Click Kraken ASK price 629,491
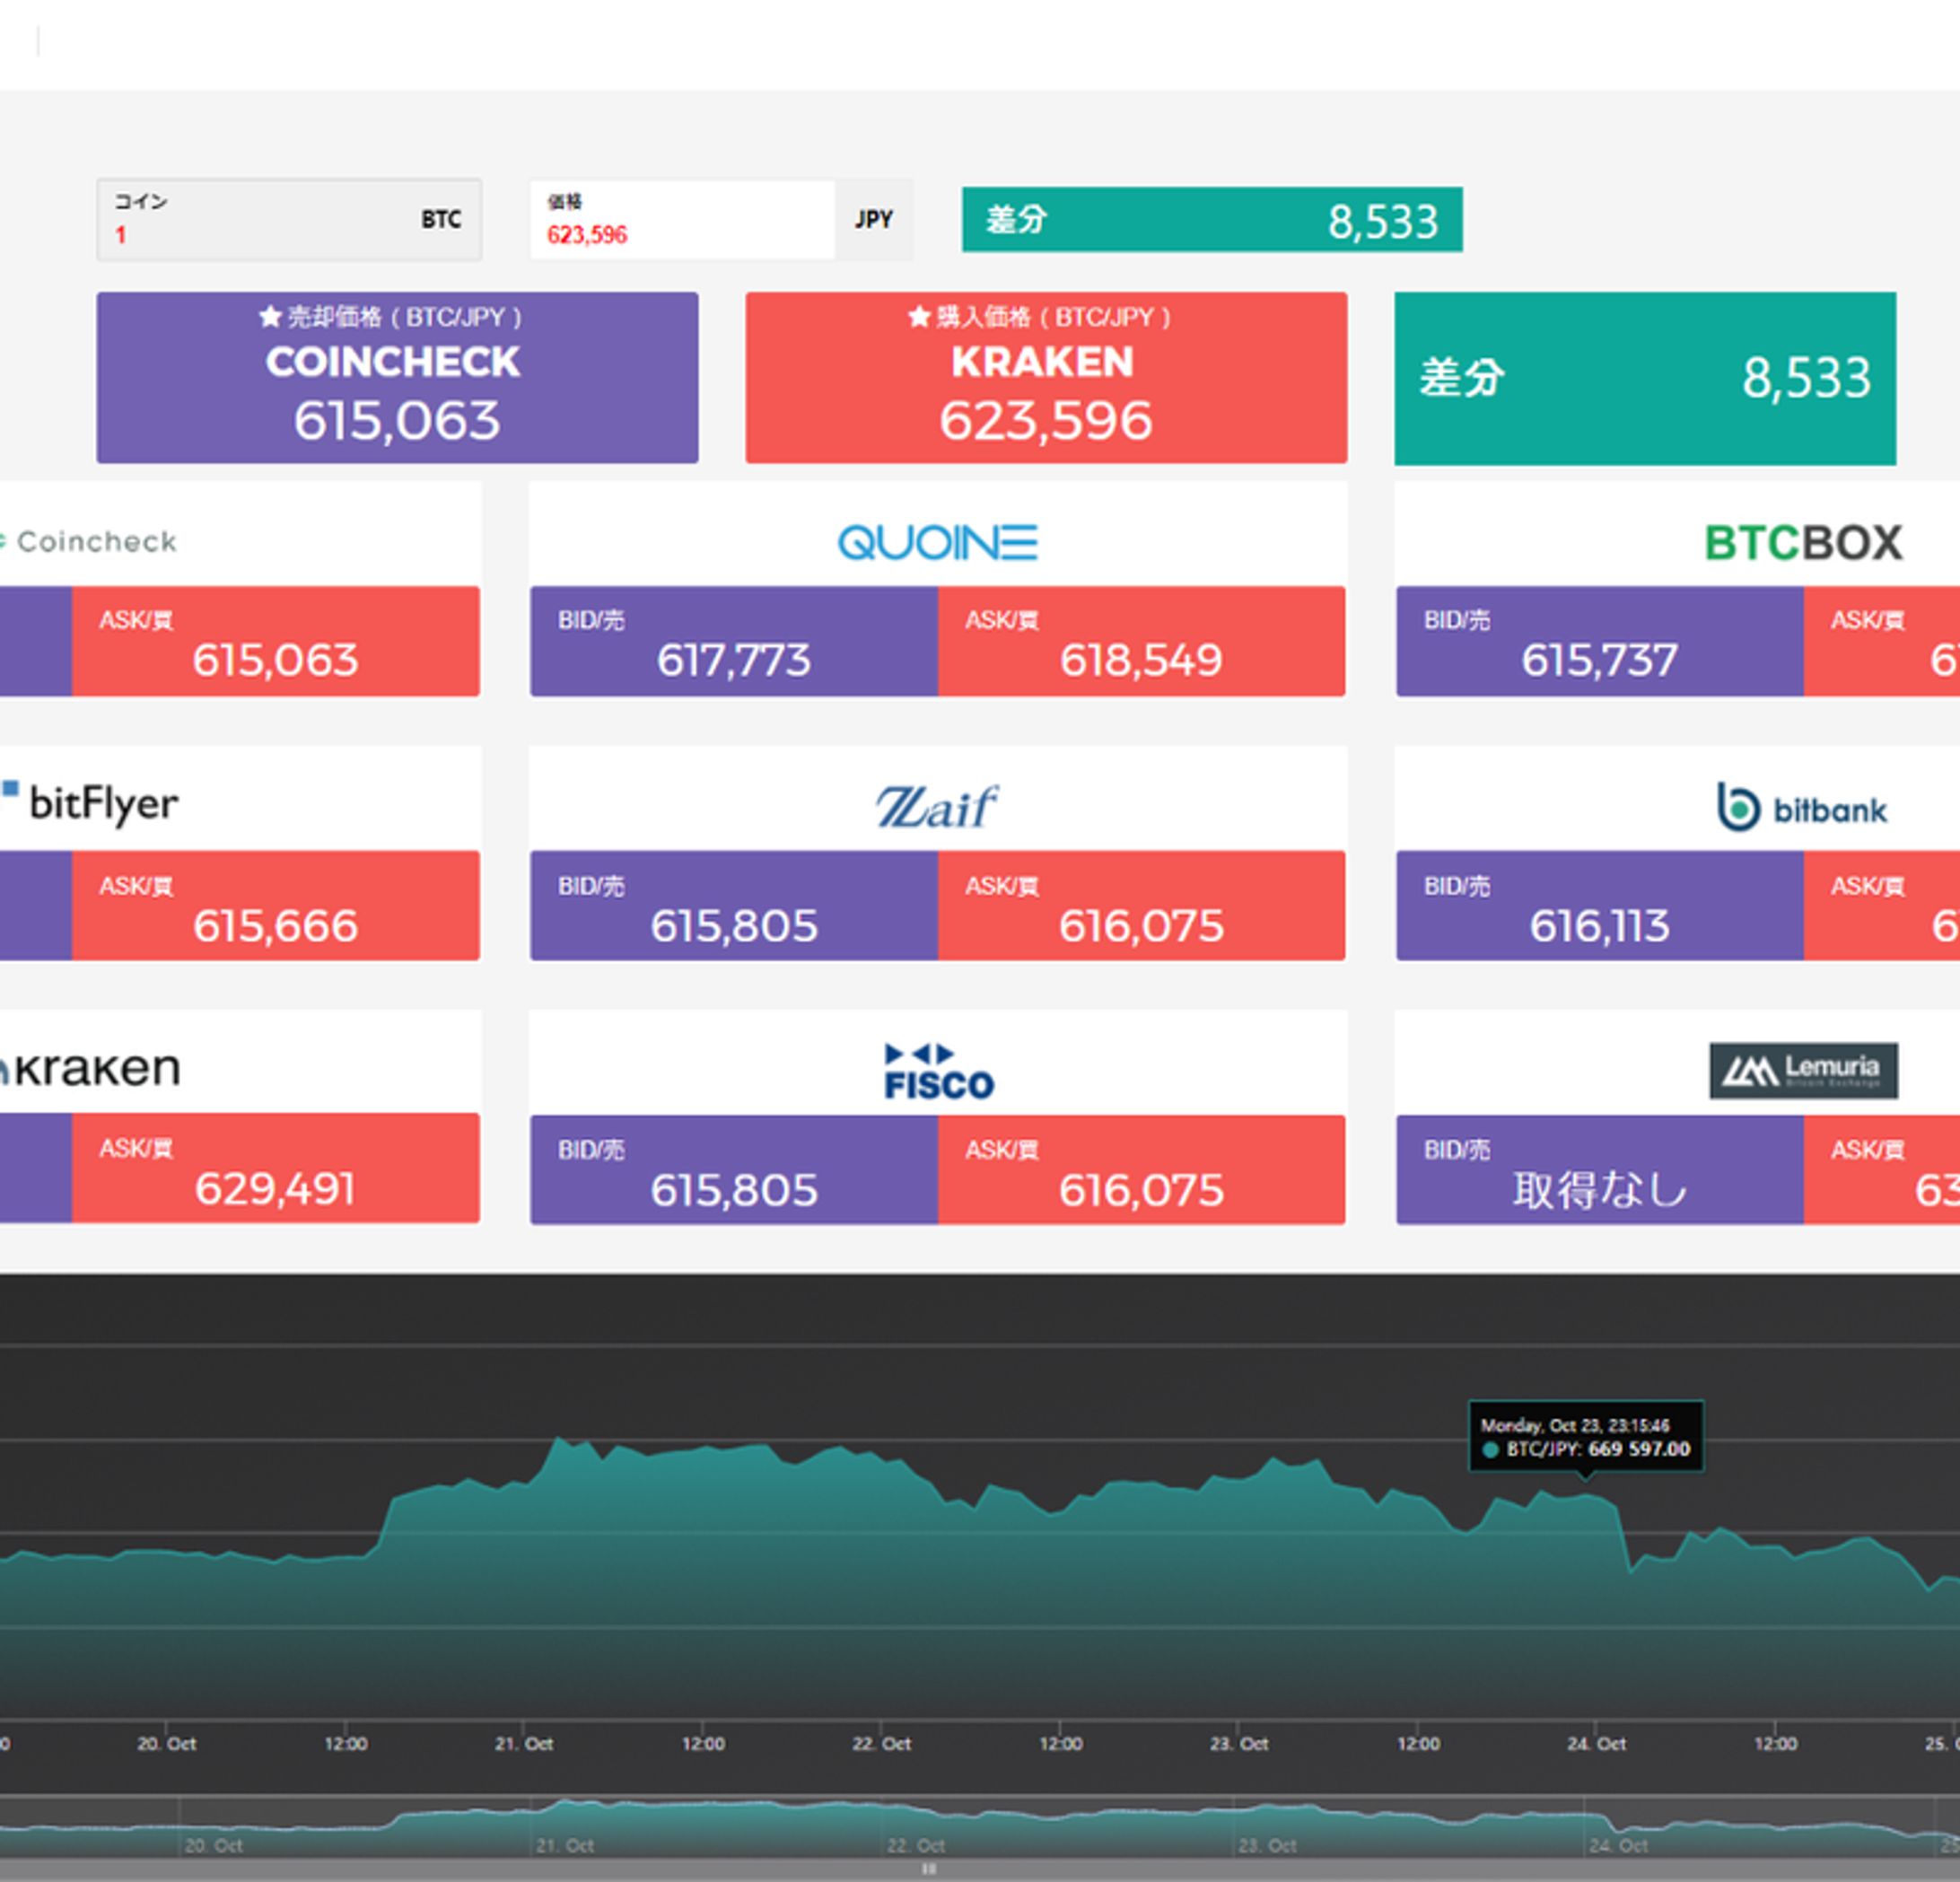The width and height of the screenshot is (1960, 1882). tap(276, 1168)
